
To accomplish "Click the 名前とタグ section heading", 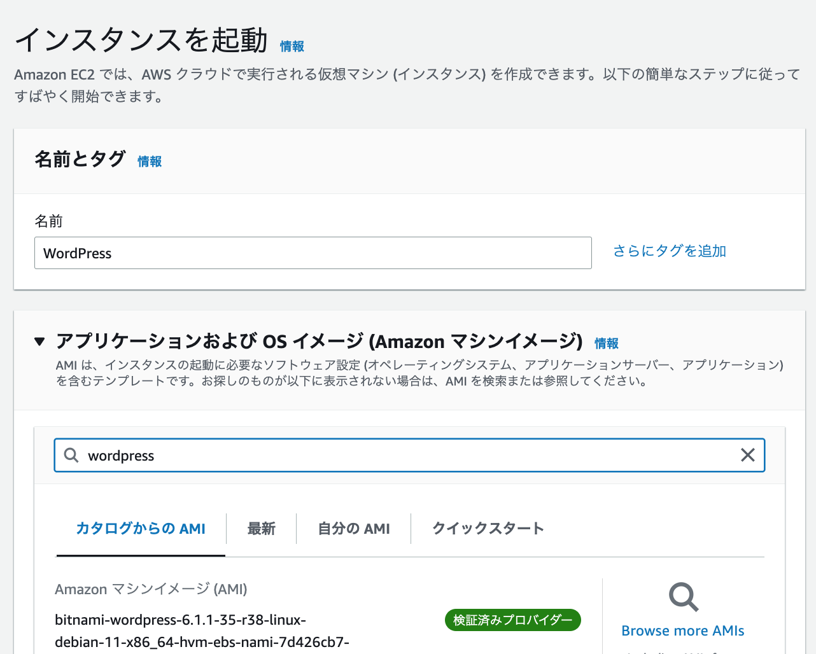I will [81, 160].
